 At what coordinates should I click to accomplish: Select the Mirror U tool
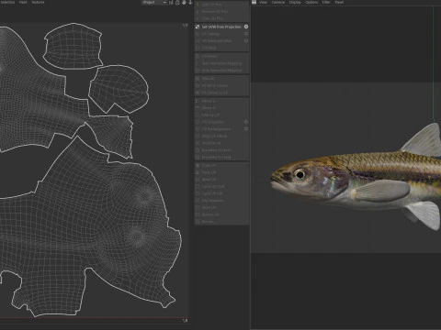coord(221,101)
